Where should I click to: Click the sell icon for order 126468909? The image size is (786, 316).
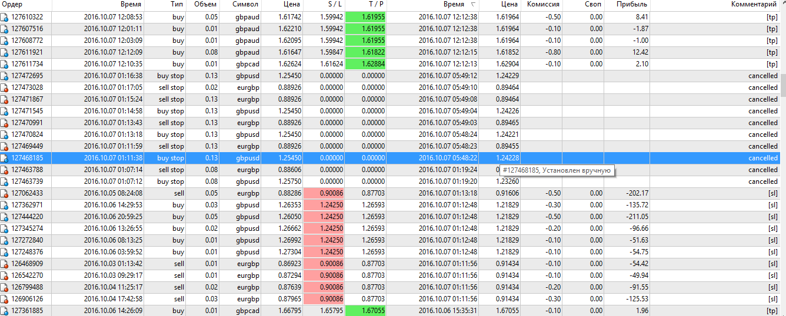5,264
